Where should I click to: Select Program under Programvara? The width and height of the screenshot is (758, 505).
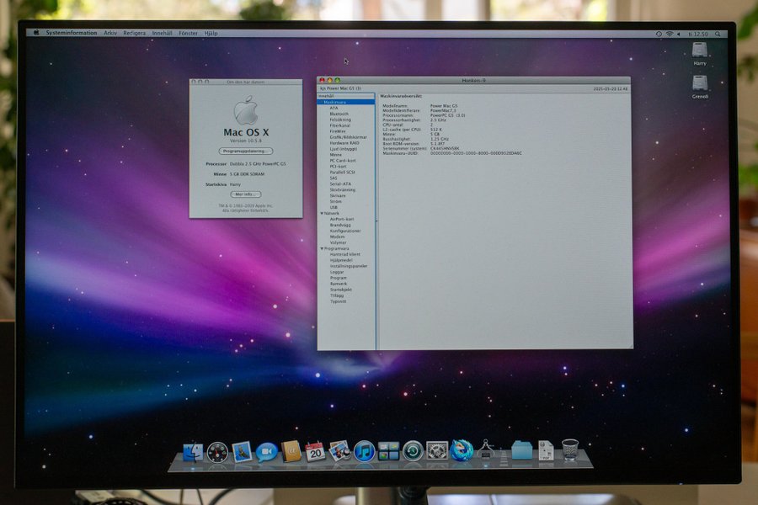pyautogui.click(x=338, y=278)
